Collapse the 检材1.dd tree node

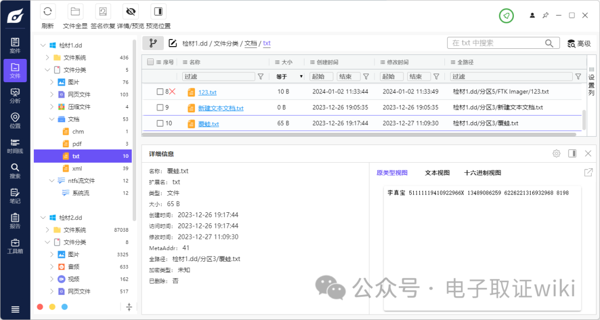pyautogui.click(x=43, y=46)
